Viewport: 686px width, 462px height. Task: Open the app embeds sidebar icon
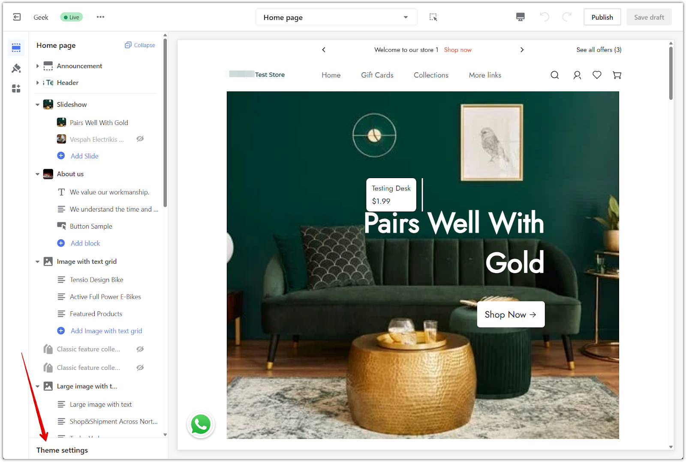(16, 89)
